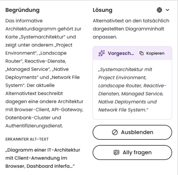
Task: Click the paragraph starting 'Das informative'
Action: pos(44,73)
